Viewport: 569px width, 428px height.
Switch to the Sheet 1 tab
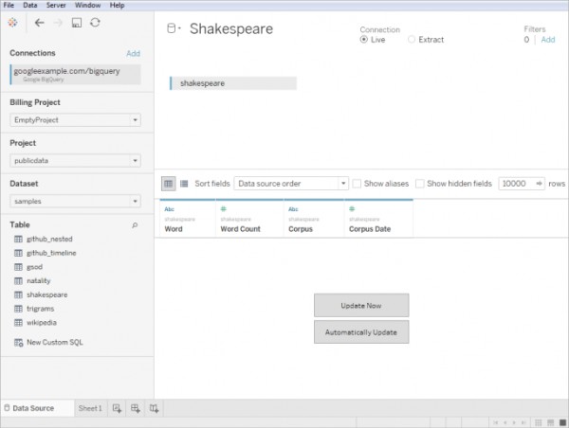90,408
